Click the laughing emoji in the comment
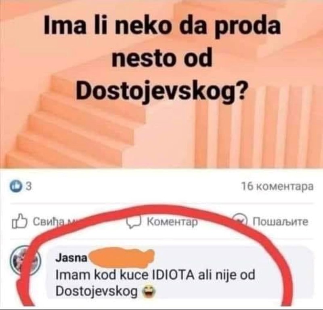Image resolution: width=323 pixels, height=310 pixels. (147, 292)
